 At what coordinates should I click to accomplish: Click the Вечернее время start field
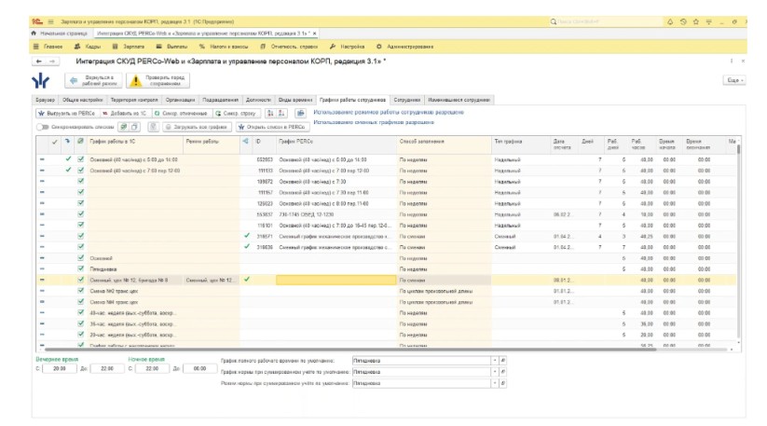tap(60, 368)
